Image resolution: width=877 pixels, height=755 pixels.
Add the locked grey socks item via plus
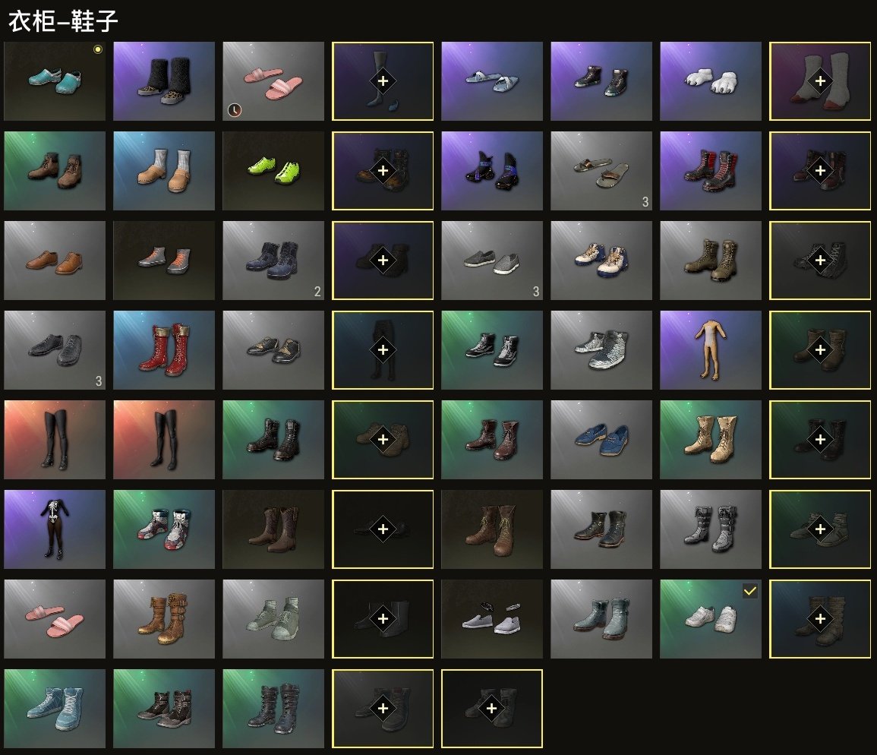(820, 81)
